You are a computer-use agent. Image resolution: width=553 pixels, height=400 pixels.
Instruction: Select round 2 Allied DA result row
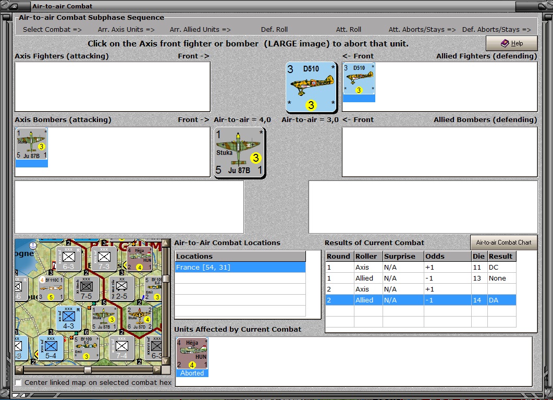click(421, 300)
